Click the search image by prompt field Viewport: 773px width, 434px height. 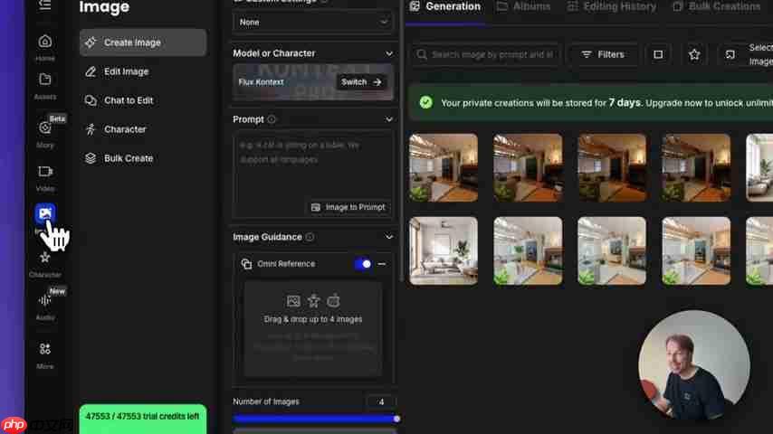[486, 54]
